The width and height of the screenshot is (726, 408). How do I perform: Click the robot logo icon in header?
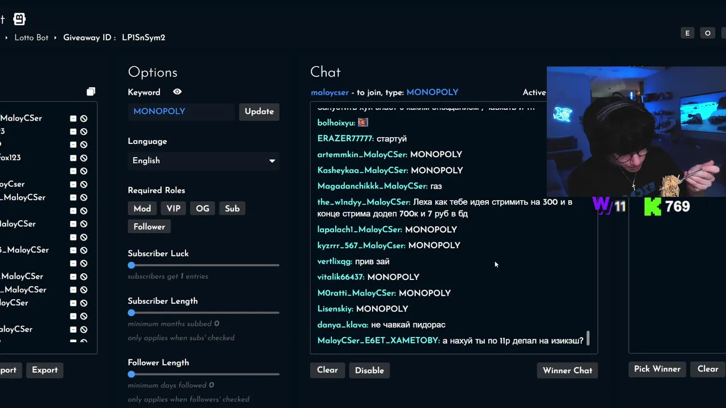(19, 19)
